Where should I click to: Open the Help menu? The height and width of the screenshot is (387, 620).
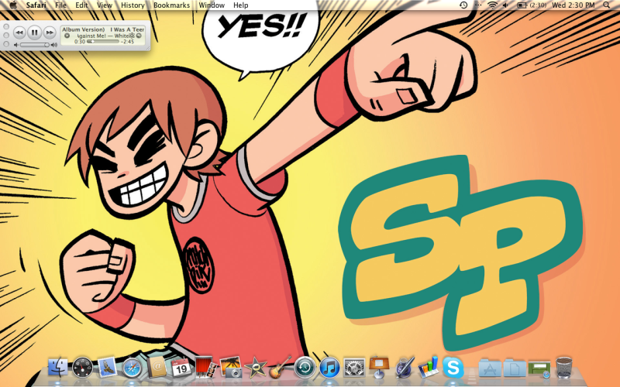click(x=241, y=5)
